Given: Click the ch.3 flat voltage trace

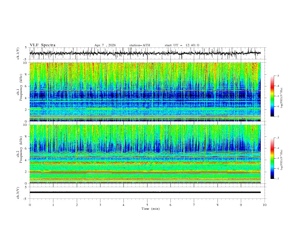Looking at the screenshot, I should [145, 192].
